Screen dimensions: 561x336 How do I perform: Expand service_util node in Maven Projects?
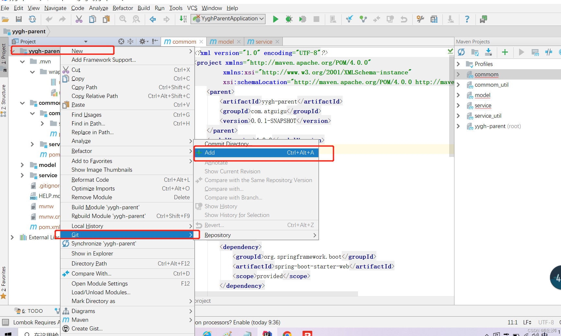tap(458, 116)
